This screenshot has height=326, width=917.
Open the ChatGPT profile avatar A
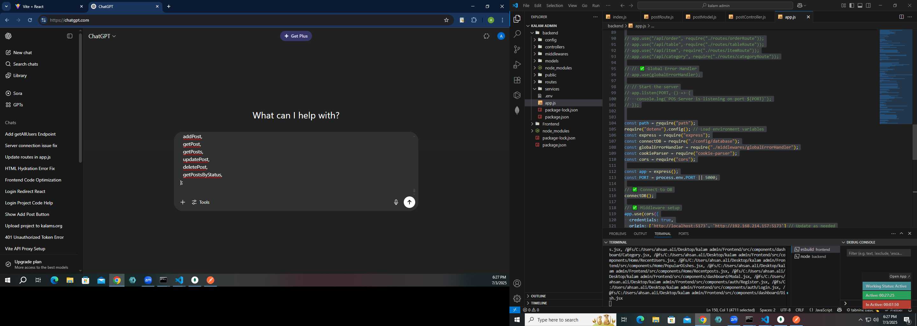pyautogui.click(x=501, y=36)
